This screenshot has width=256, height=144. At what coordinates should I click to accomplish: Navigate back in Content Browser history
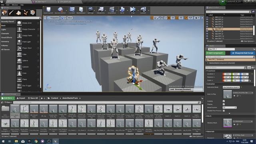42,98
